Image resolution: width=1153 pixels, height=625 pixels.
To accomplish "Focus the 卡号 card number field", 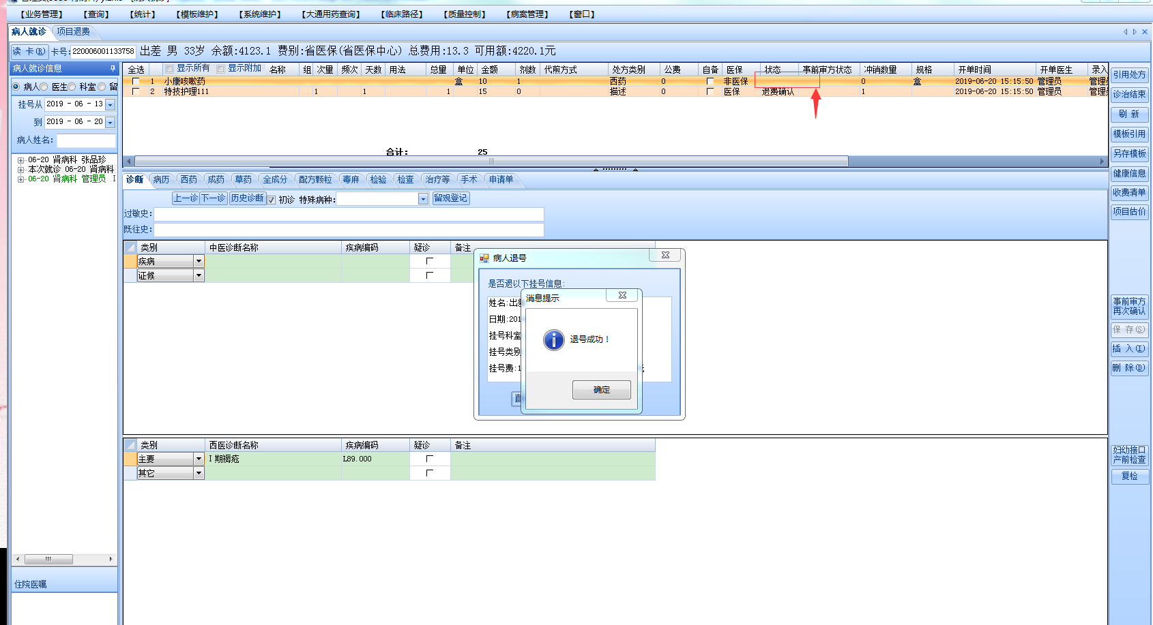I will (103, 51).
